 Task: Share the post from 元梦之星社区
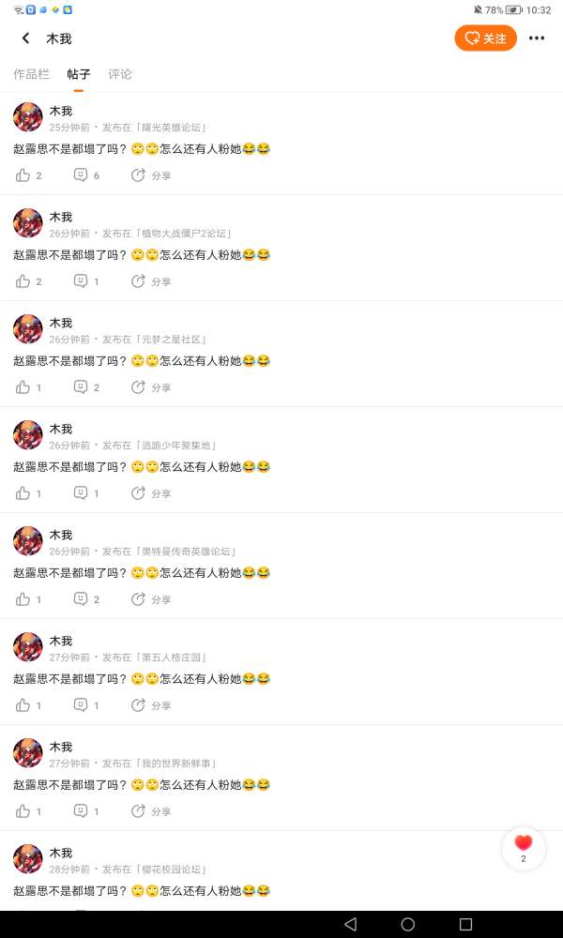coord(151,387)
